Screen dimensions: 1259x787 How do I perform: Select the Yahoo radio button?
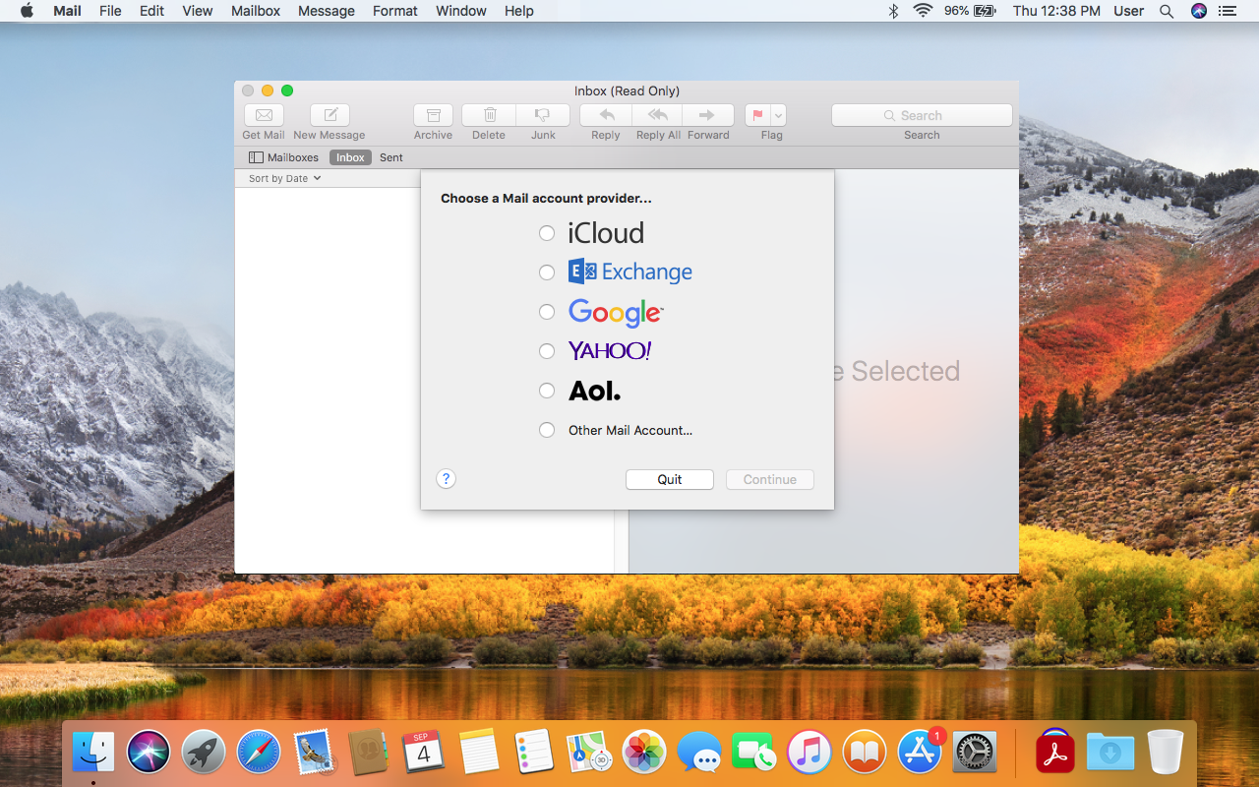coord(547,351)
